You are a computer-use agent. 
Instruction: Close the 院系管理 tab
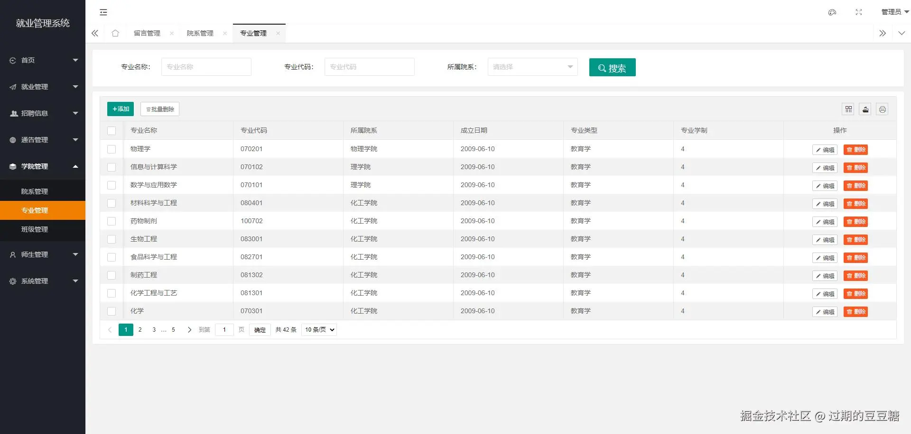tap(225, 33)
